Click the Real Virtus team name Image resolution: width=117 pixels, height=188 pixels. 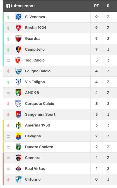coord(35,169)
